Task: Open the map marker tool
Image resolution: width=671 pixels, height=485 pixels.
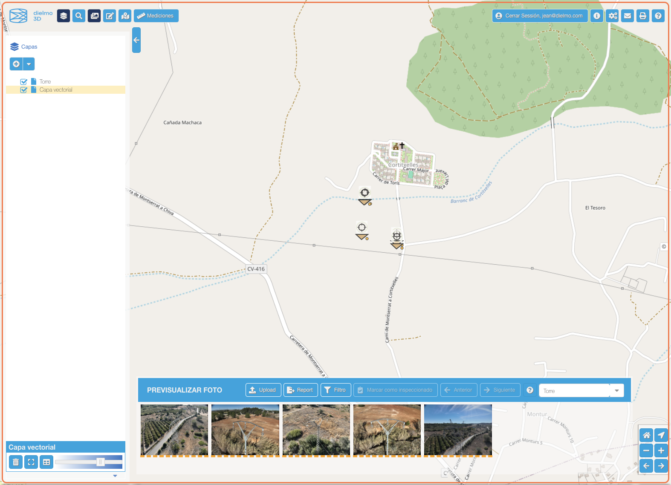Action: tap(125, 16)
